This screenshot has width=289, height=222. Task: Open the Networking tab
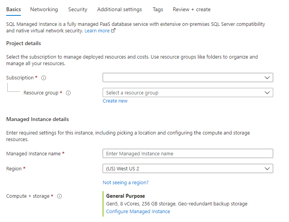[44, 9]
